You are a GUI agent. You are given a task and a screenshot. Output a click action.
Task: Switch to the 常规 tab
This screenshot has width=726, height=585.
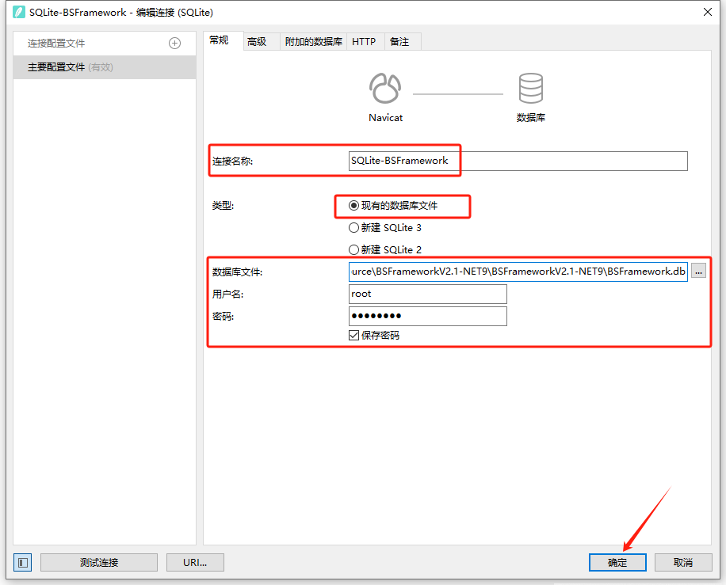[224, 40]
